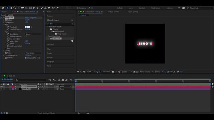Screen dimensions: 214x120
Task: Open the 1 View layout dropdown
Action: click(x=159, y=72)
